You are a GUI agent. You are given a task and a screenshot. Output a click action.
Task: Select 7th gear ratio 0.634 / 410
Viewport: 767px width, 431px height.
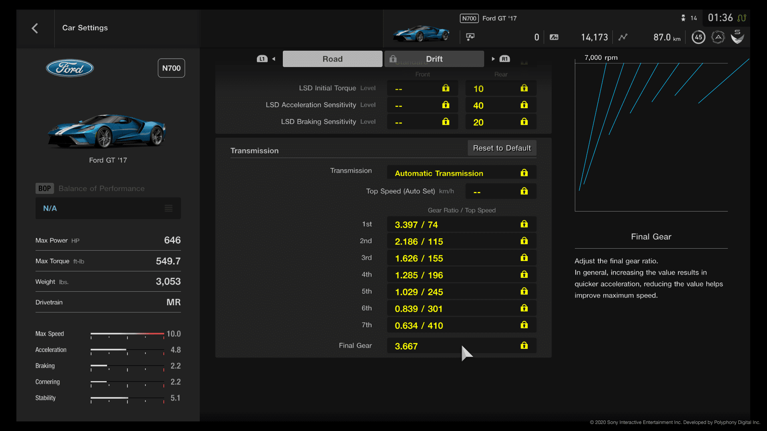click(x=461, y=325)
